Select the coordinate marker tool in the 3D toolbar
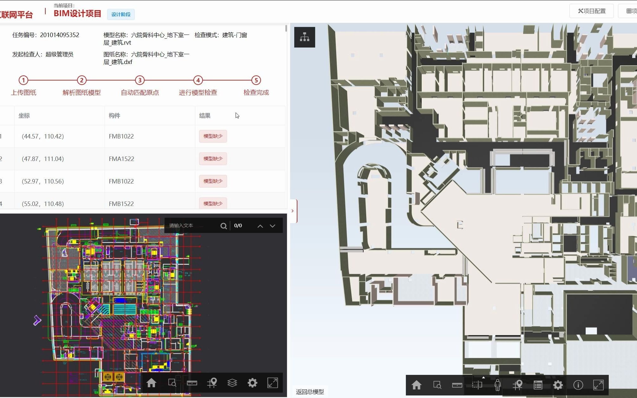 [518, 385]
